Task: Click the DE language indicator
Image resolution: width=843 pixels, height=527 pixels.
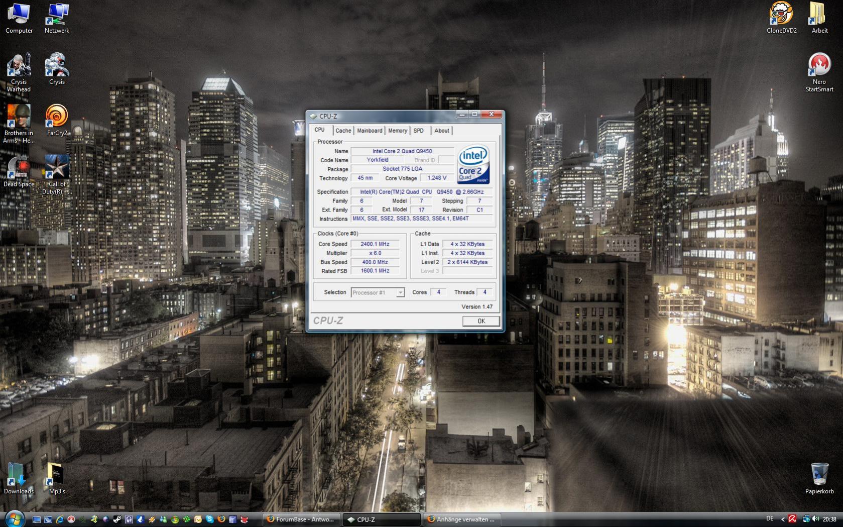Action: pyautogui.click(x=770, y=518)
